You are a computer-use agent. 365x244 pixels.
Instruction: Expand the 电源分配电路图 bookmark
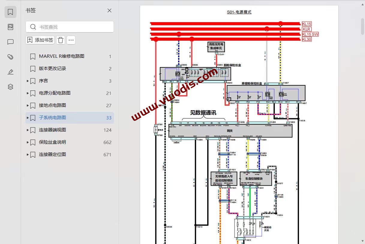click(x=28, y=93)
